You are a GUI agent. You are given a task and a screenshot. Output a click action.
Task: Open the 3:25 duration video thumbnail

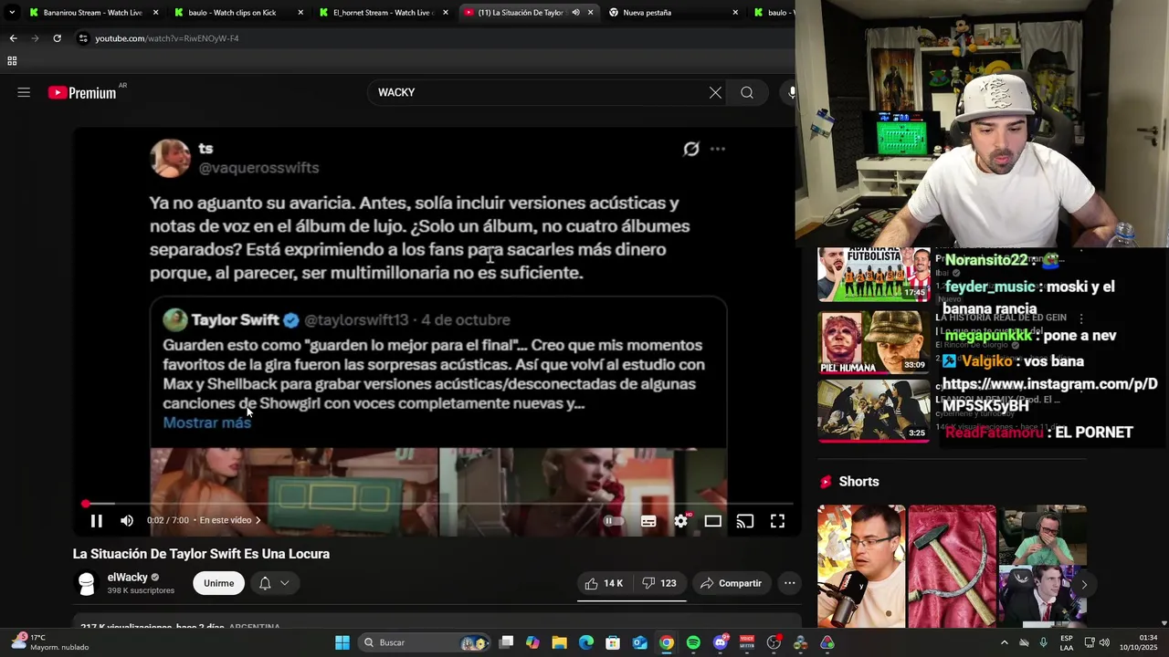873,411
